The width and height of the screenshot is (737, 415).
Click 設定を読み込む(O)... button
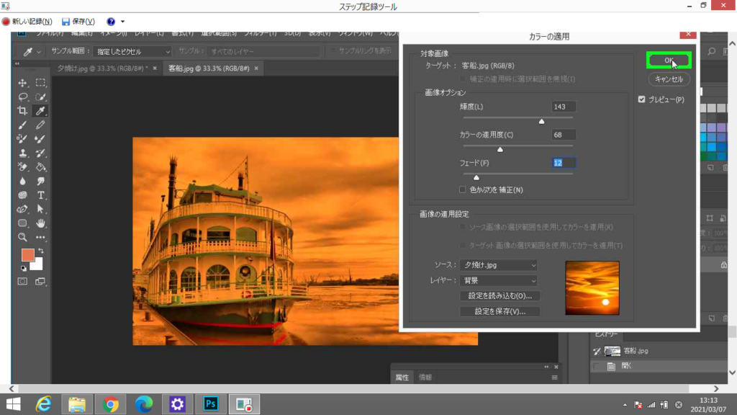point(499,295)
